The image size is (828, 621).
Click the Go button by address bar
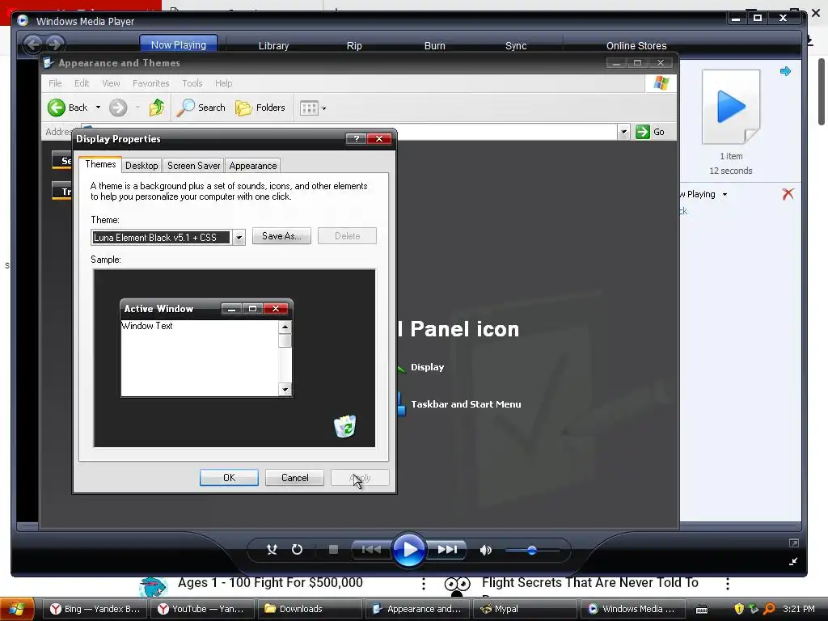pyautogui.click(x=651, y=132)
